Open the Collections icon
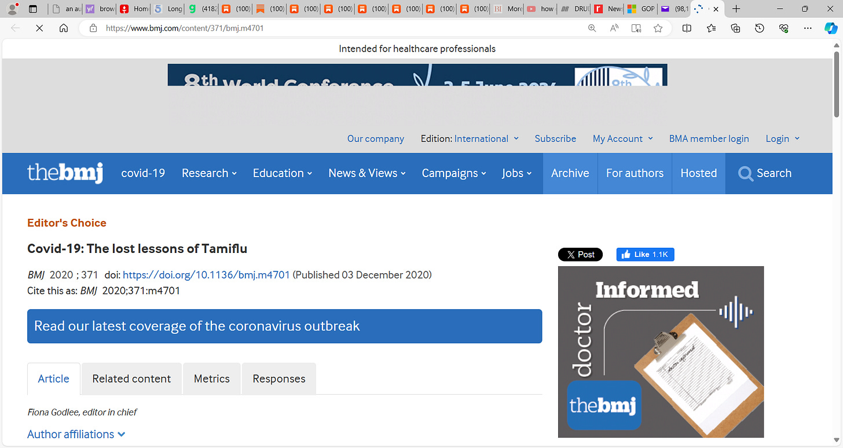This screenshot has width=843, height=448. point(735,28)
